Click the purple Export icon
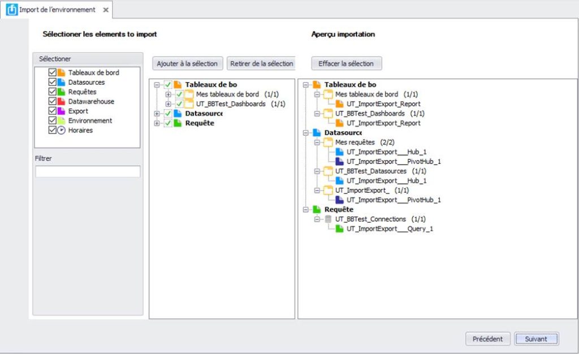Viewport: 579px width, 354px height. point(61,111)
